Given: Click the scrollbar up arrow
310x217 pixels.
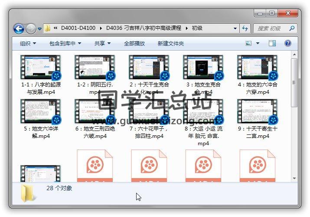Looking at the screenshot, I should (294, 54).
